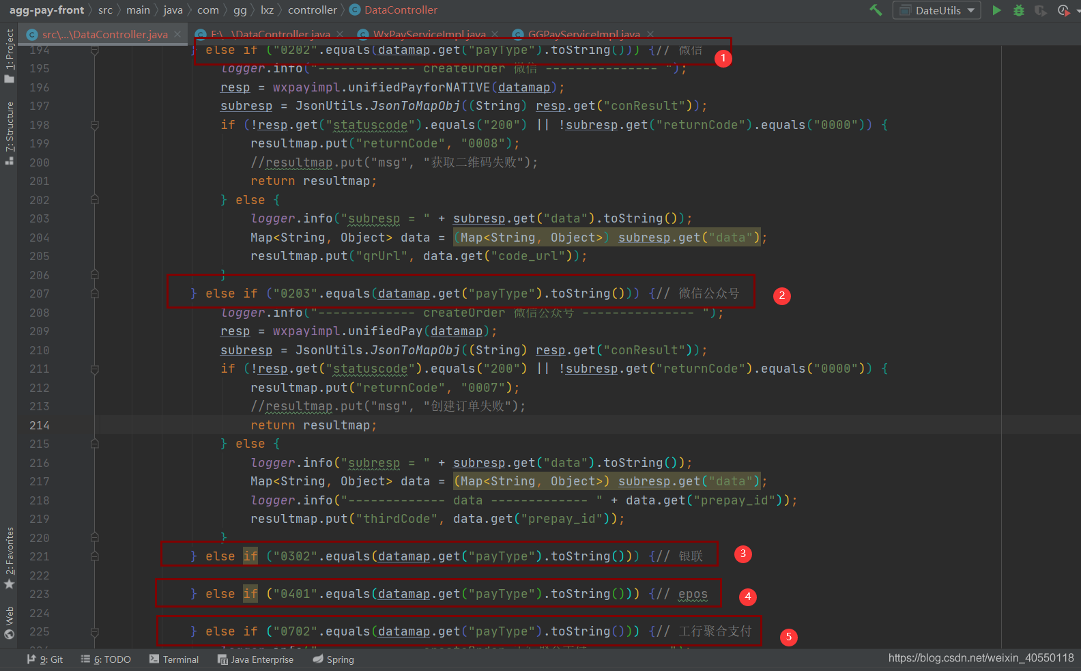Open the DateUtils run configuration dropdown
The width and height of the screenshot is (1081, 671).
[937, 10]
